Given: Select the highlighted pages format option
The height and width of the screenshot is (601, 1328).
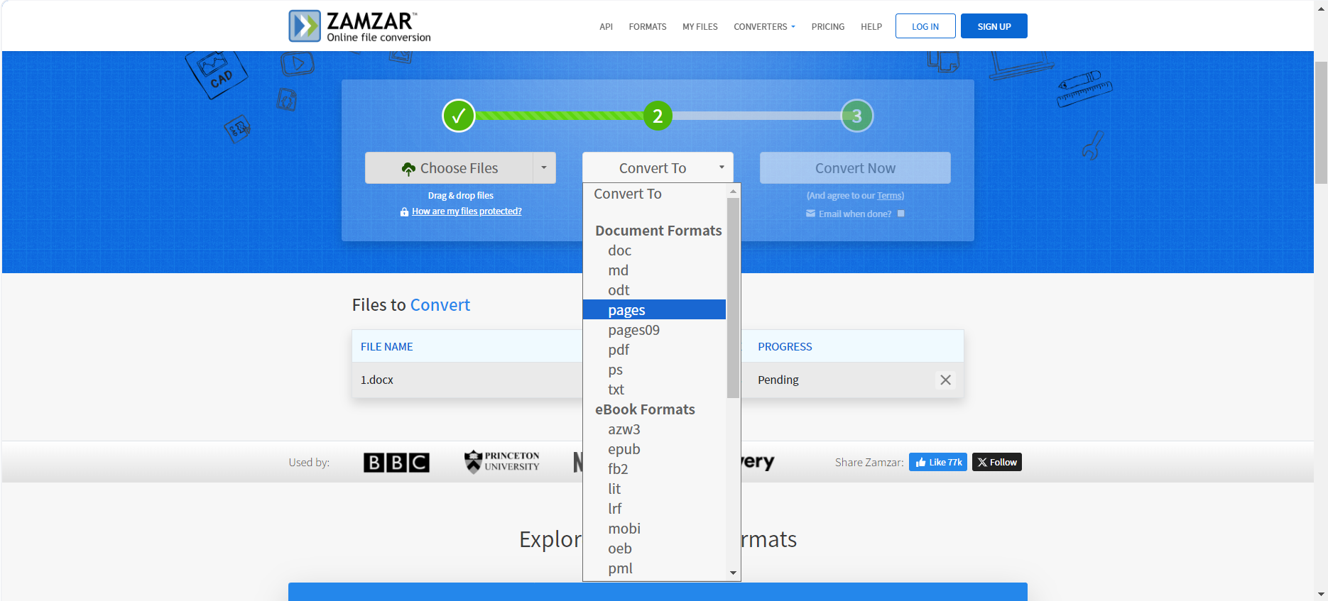Looking at the screenshot, I should click(626, 310).
